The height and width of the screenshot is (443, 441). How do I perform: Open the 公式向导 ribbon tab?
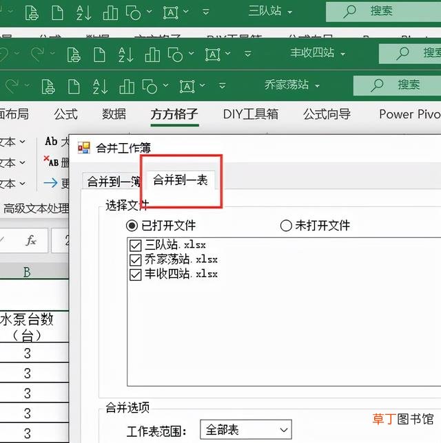click(x=327, y=114)
